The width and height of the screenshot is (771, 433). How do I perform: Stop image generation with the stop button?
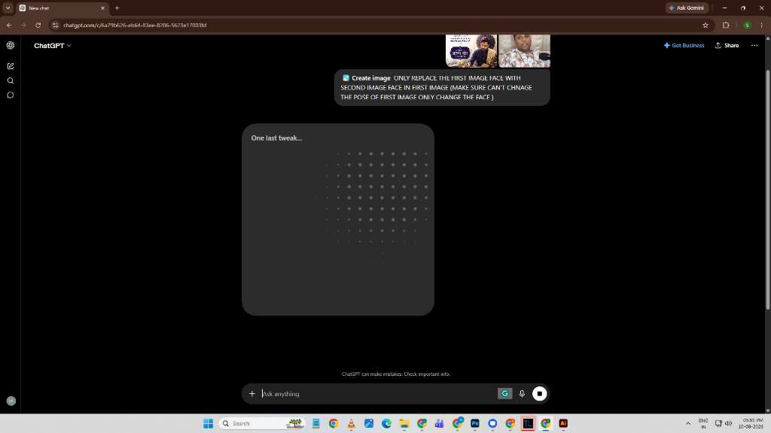539,394
